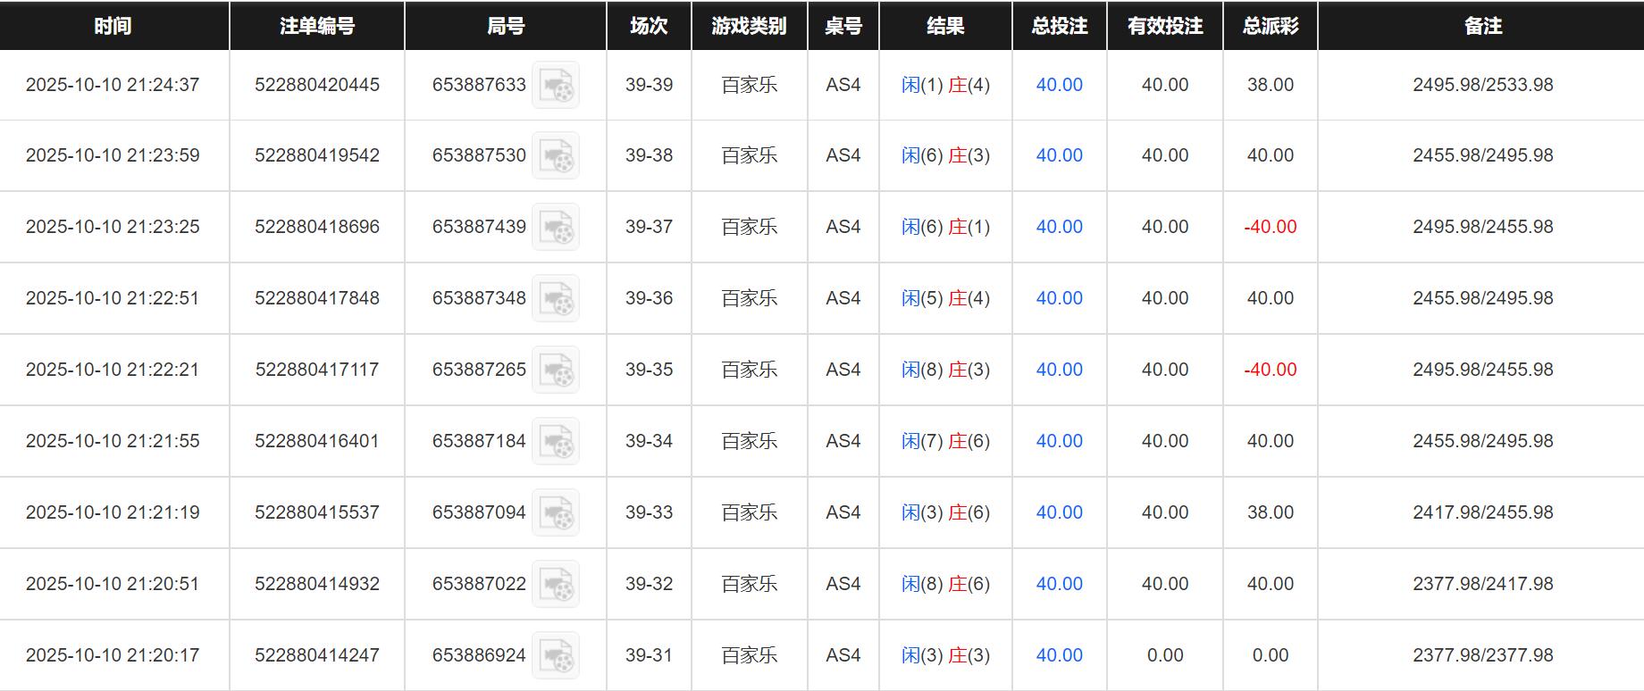Click the 总派彩 column header
This screenshot has height=691, width=1644.
click(1270, 26)
